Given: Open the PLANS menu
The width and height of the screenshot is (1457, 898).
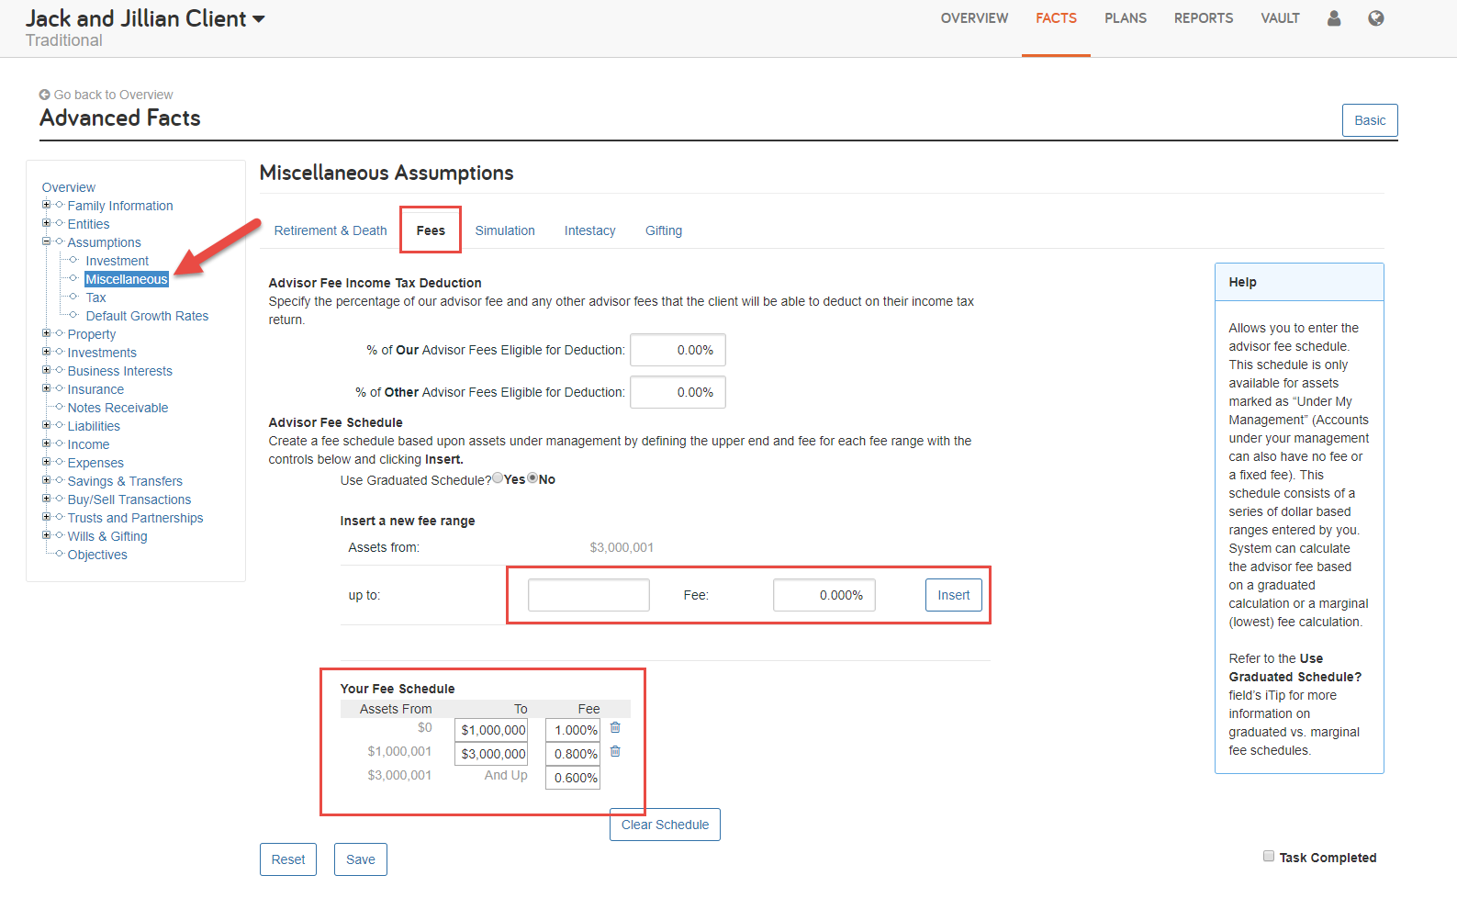Looking at the screenshot, I should click(x=1126, y=18).
